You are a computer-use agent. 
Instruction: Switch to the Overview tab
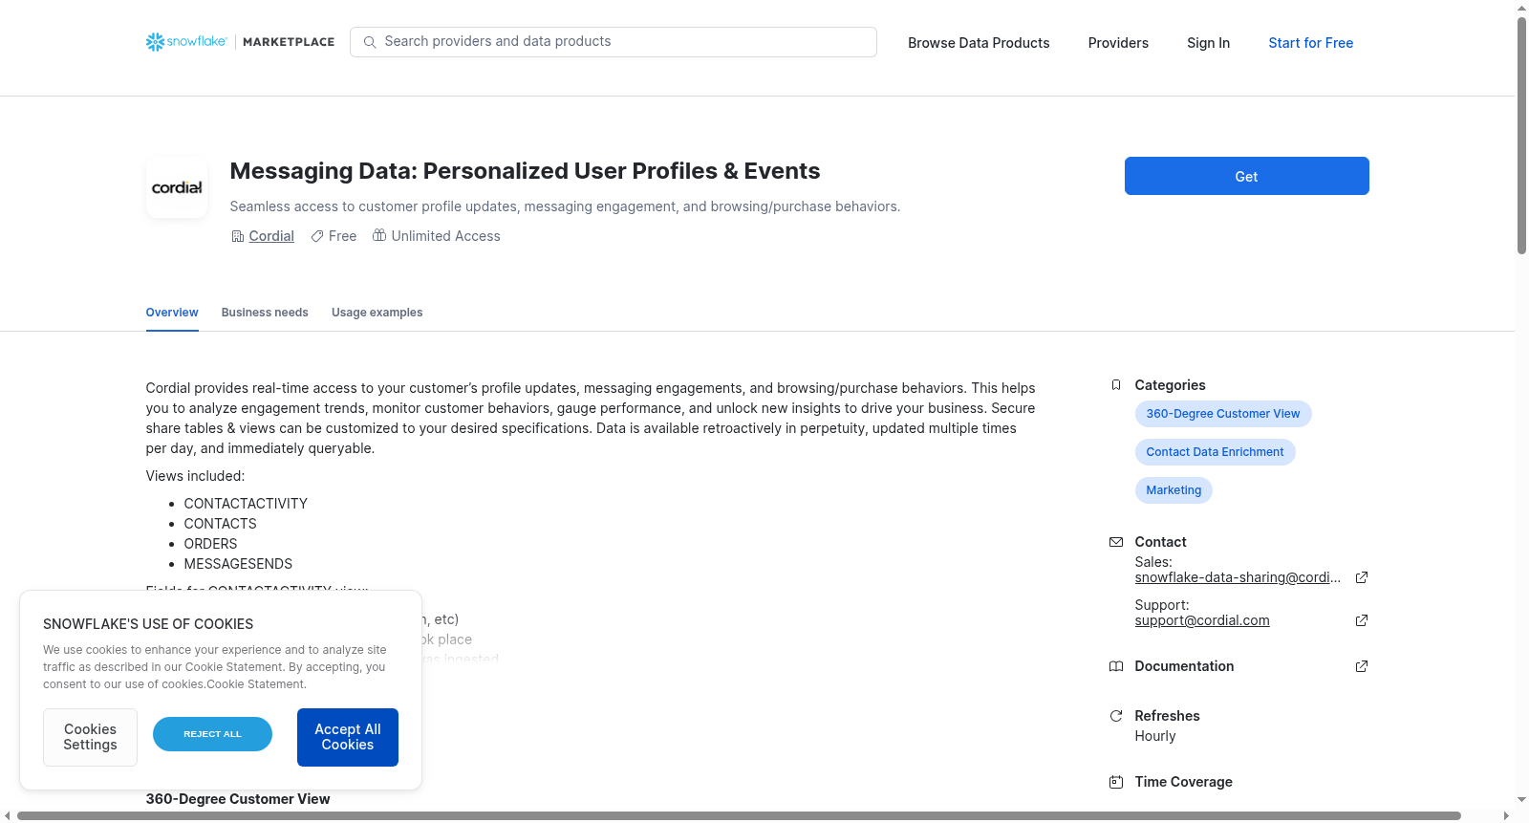pos(172,313)
